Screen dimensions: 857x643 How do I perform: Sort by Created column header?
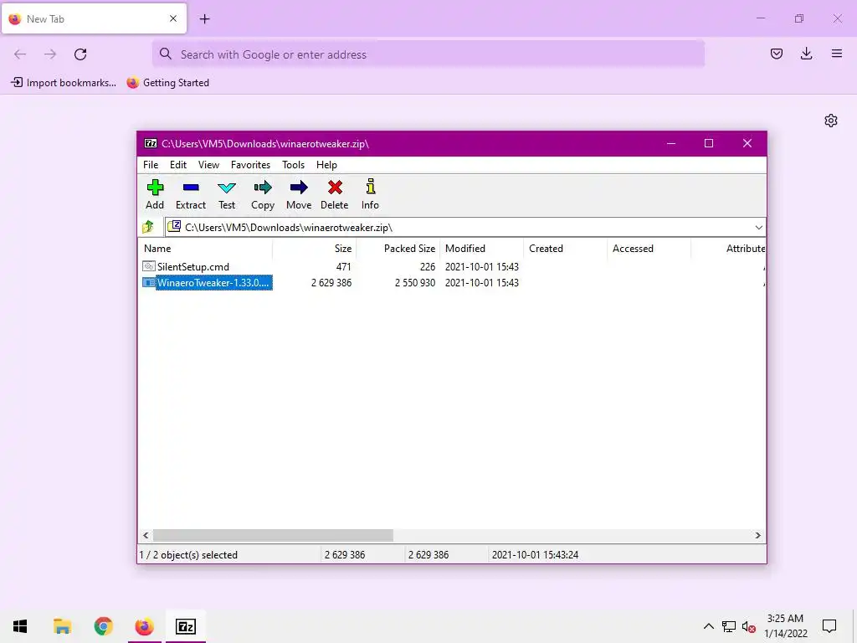click(565, 248)
